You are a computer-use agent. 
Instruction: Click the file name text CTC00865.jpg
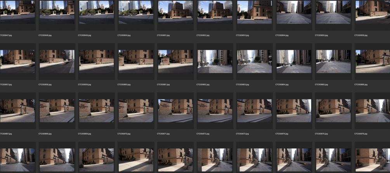pos(321,84)
